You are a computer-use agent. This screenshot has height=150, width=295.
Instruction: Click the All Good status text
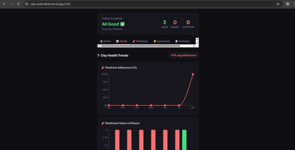pyautogui.click(x=110, y=24)
